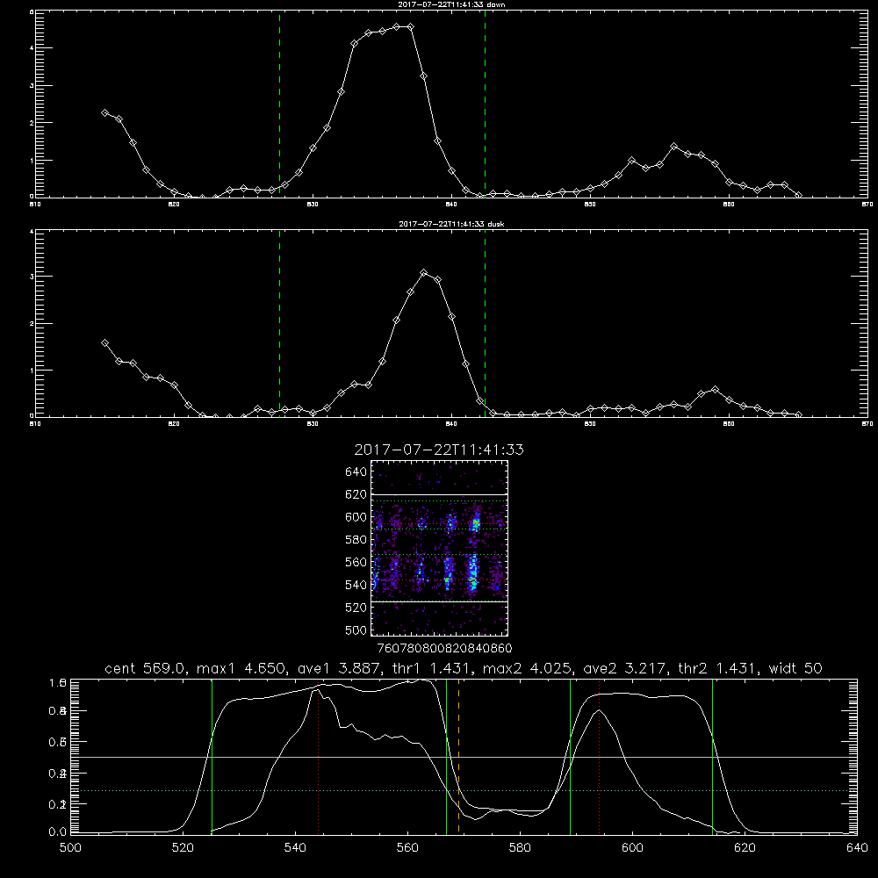Click the green vertical boundary line near 614
This screenshot has height=878, width=878.
click(x=712, y=756)
